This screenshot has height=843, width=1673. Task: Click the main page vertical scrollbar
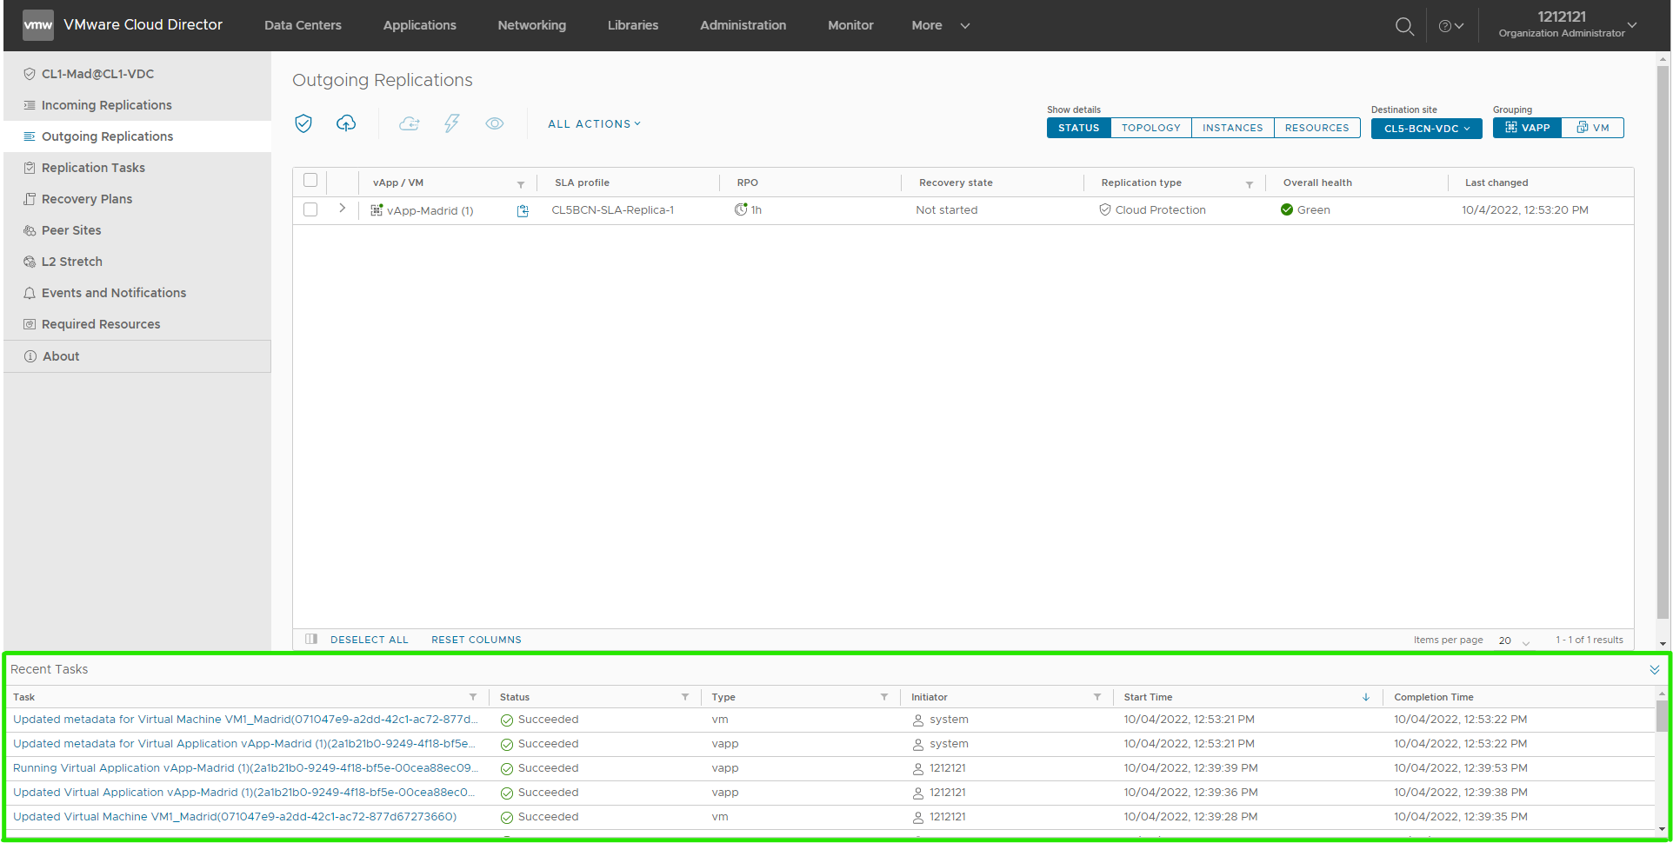coord(1663,343)
